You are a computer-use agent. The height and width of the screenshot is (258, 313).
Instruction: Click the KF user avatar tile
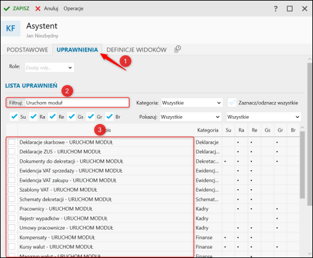(x=10, y=28)
